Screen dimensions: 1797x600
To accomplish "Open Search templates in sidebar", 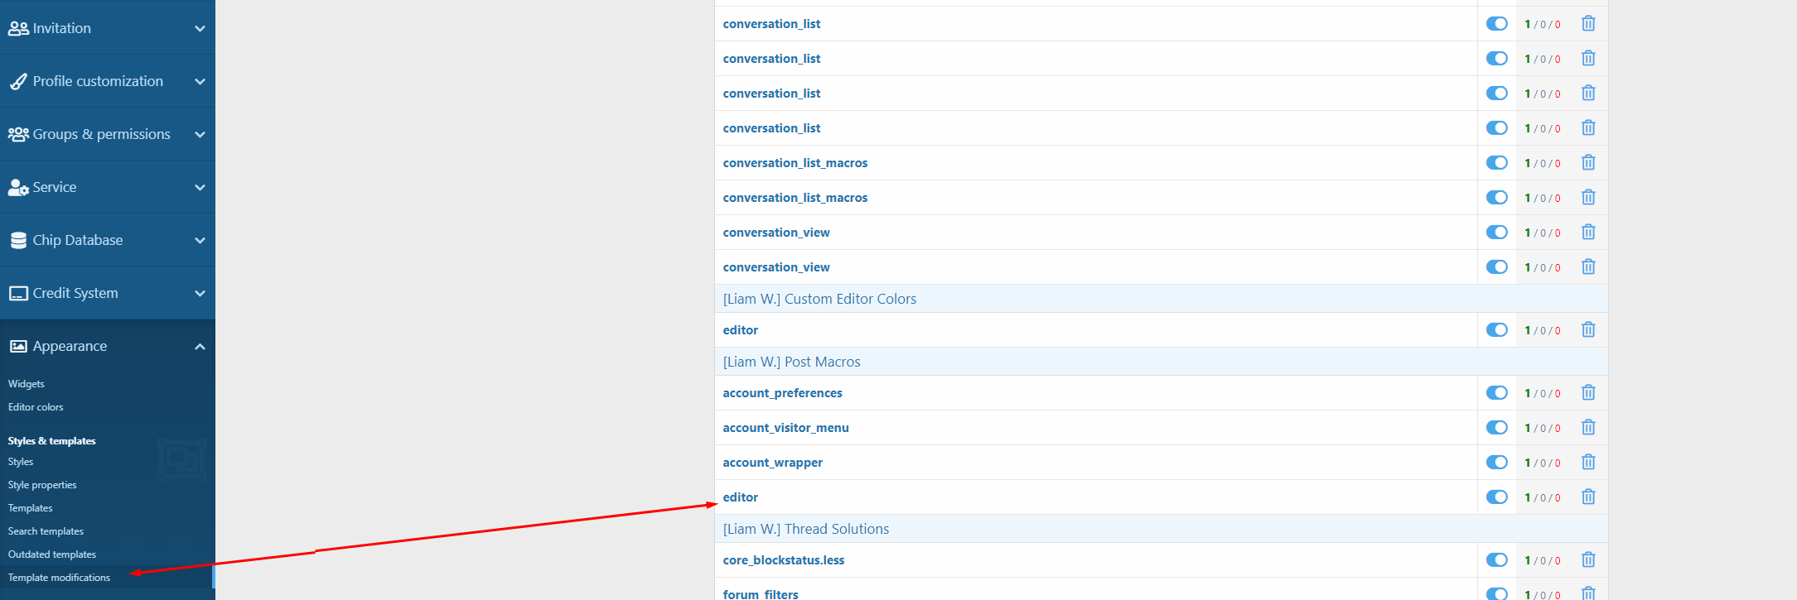I will pyautogui.click(x=46, y=531).
